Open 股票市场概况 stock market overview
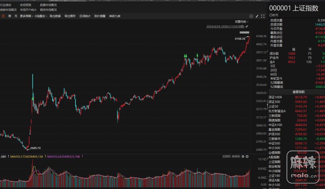The width and height of the screenshot is (325, 189). (x=48, y=5)
